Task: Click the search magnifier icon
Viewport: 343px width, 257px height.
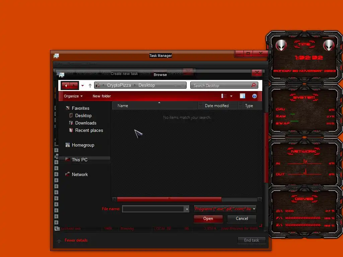Action: tap(253, 85)
